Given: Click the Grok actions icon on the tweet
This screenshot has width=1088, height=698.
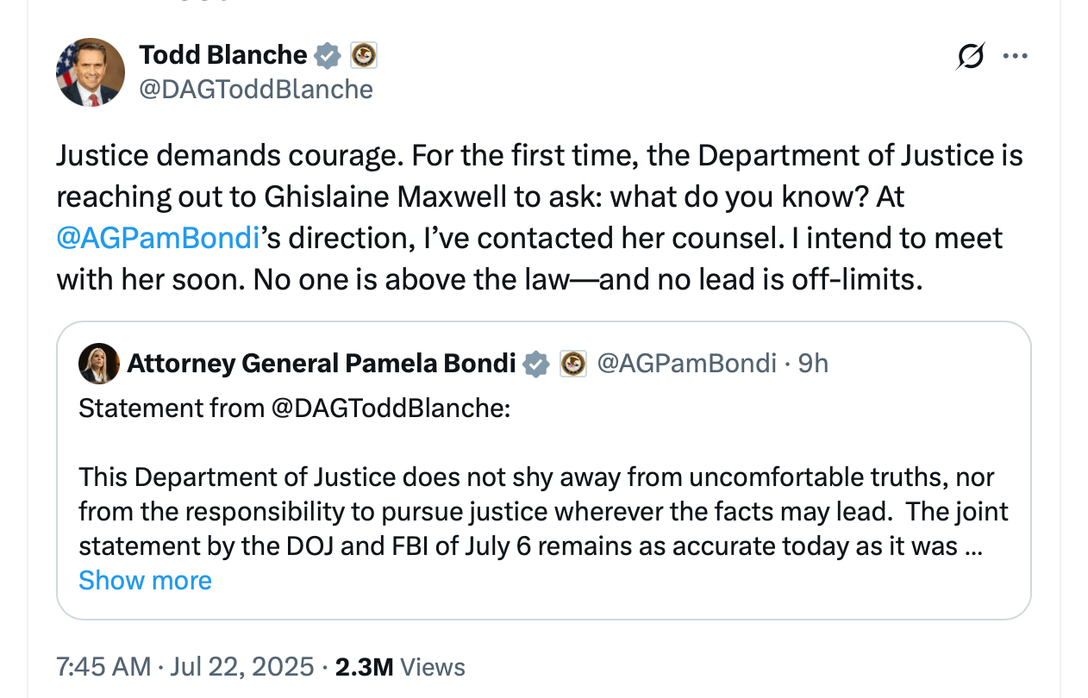Looking at the screenshot, I should coord(968,54).
